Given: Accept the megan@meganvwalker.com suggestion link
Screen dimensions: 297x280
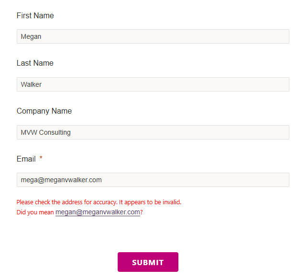Looking at the screenshot, I should tap(98, 212).
